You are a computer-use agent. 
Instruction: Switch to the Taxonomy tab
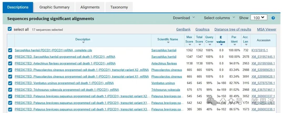pos(119,7)
